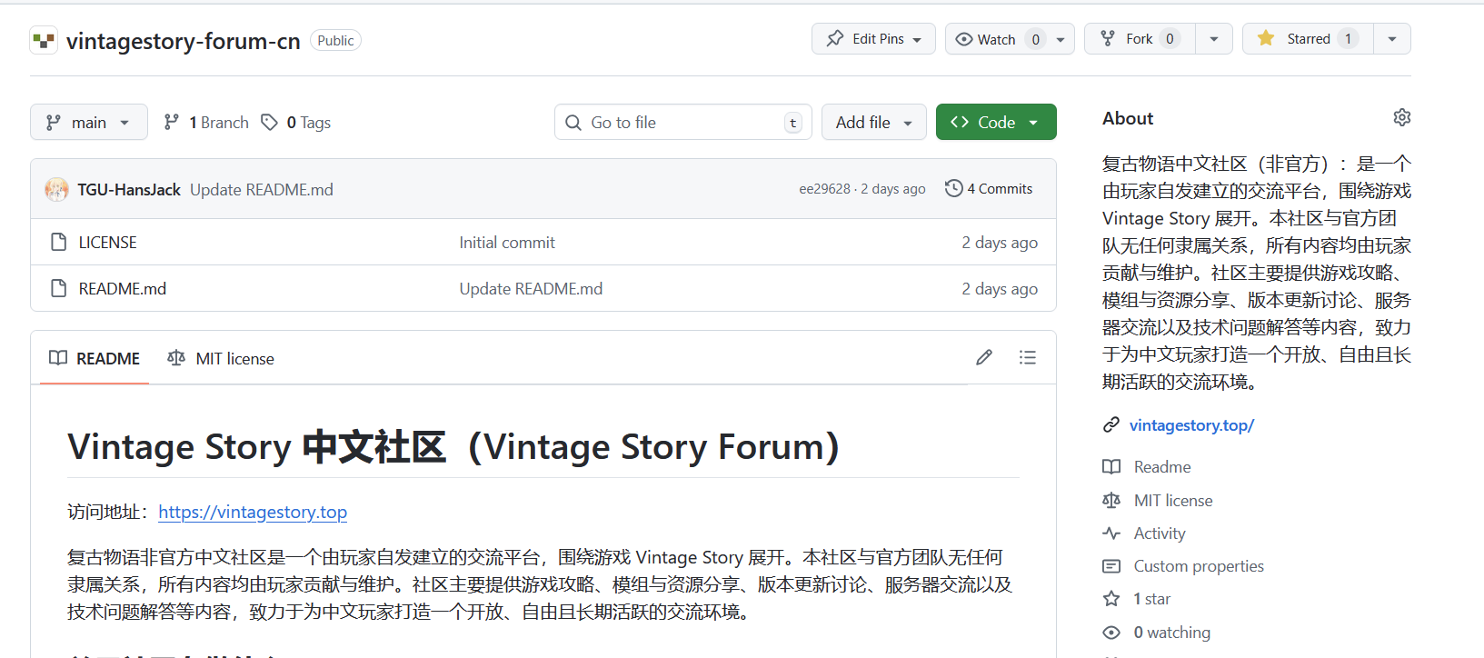This screenshot has height=658, width=1484.
Task: Click the commit history clock icon
Action: 953,188
